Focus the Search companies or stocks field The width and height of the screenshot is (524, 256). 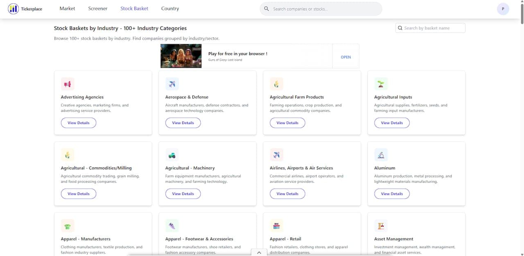tap(321, 9)
